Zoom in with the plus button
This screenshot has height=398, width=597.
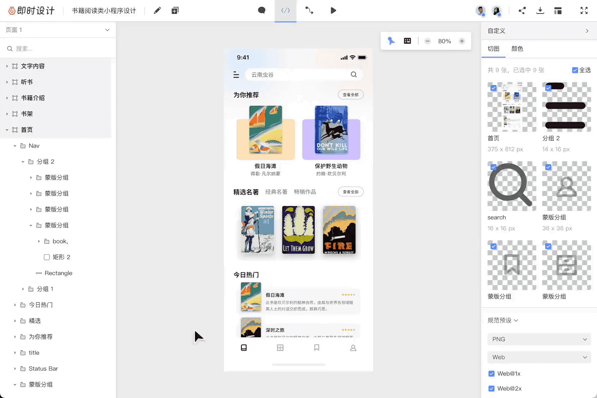tap(462, 41)
